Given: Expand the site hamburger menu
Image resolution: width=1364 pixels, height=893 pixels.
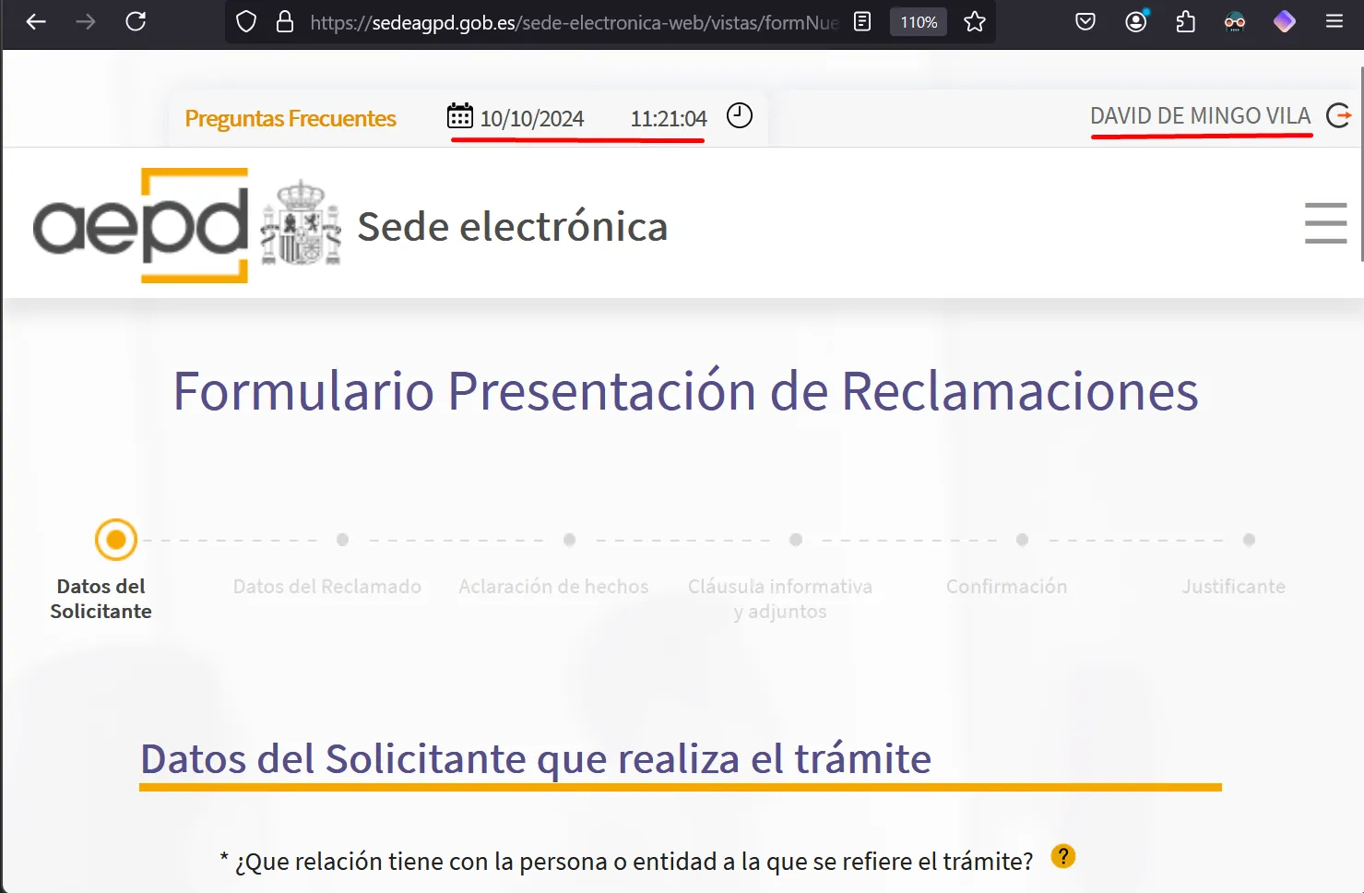Looking at the screenshot, I should click(x=1325, y=223).
